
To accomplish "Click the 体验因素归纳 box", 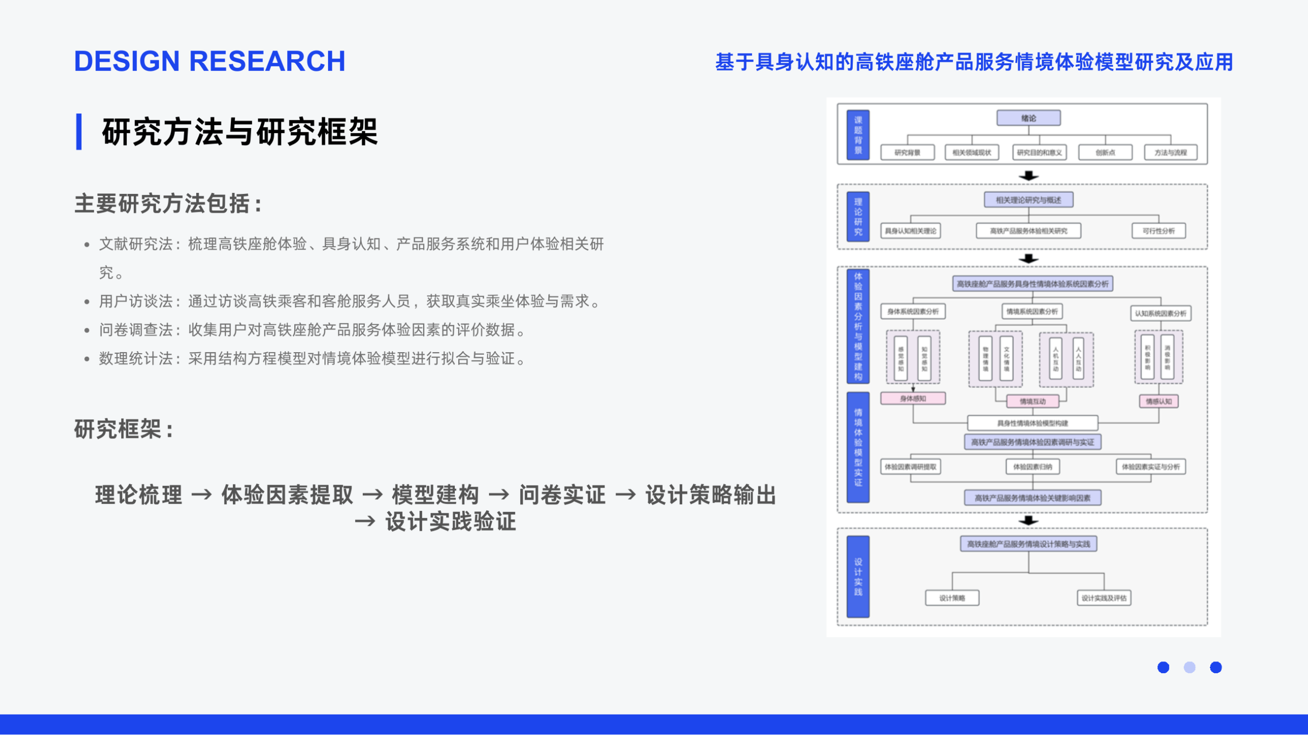I will 1033,467.
